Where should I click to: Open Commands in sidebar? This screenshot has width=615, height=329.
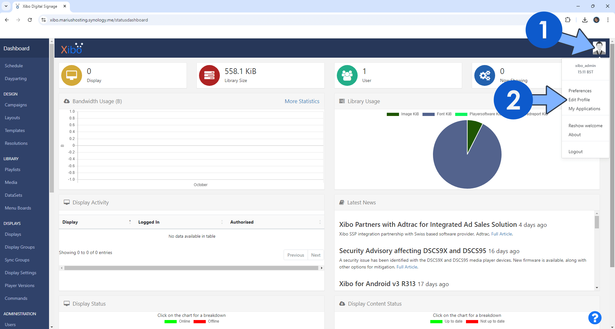pyautogui.click(x=16, y=298)
